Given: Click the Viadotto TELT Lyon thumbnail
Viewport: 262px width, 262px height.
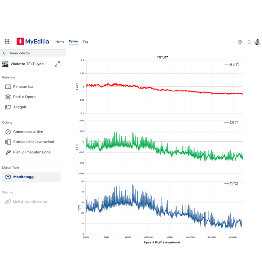Looking at the screenshot, I should [x=5, y=64].
